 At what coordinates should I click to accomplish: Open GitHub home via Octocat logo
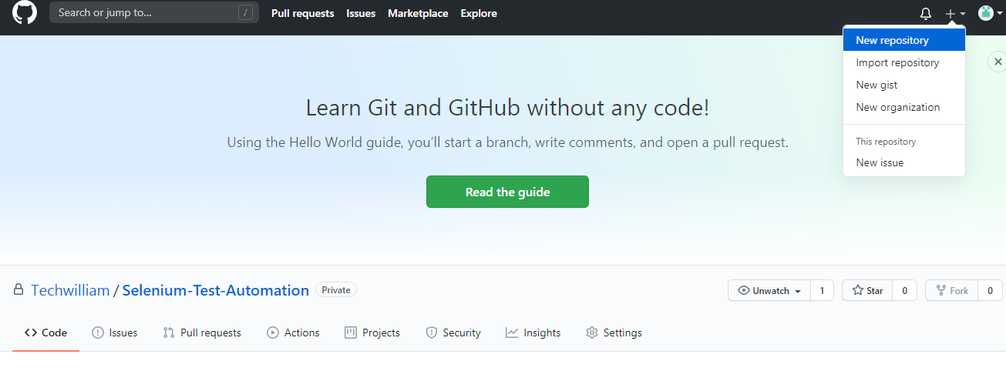pos(25,13)
